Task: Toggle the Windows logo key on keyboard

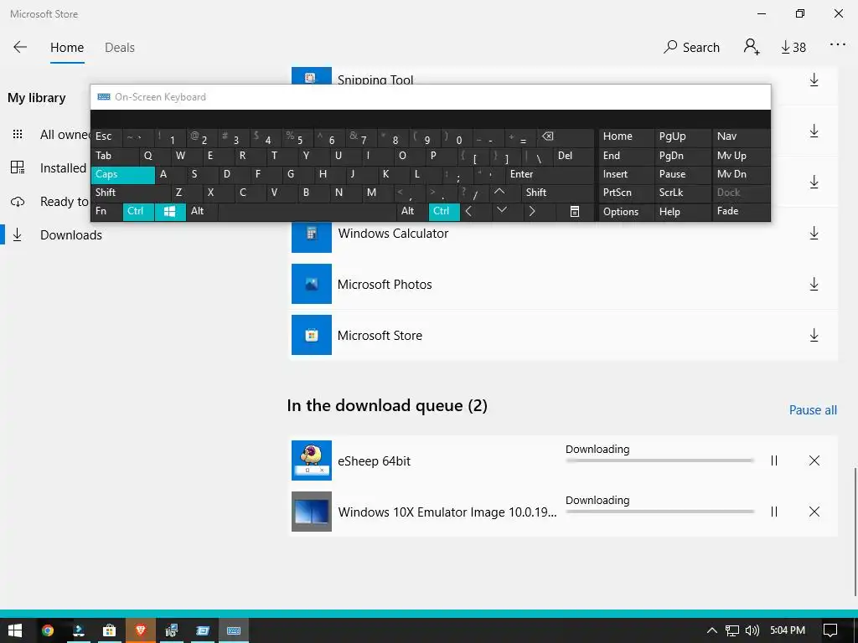Action: click(x=170, y=211)
